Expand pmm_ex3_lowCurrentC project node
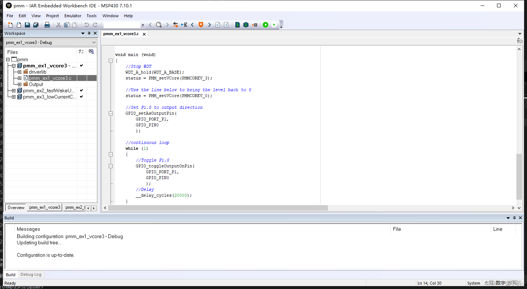This screenshot has width=527, height=289. [x=14, y=97]
